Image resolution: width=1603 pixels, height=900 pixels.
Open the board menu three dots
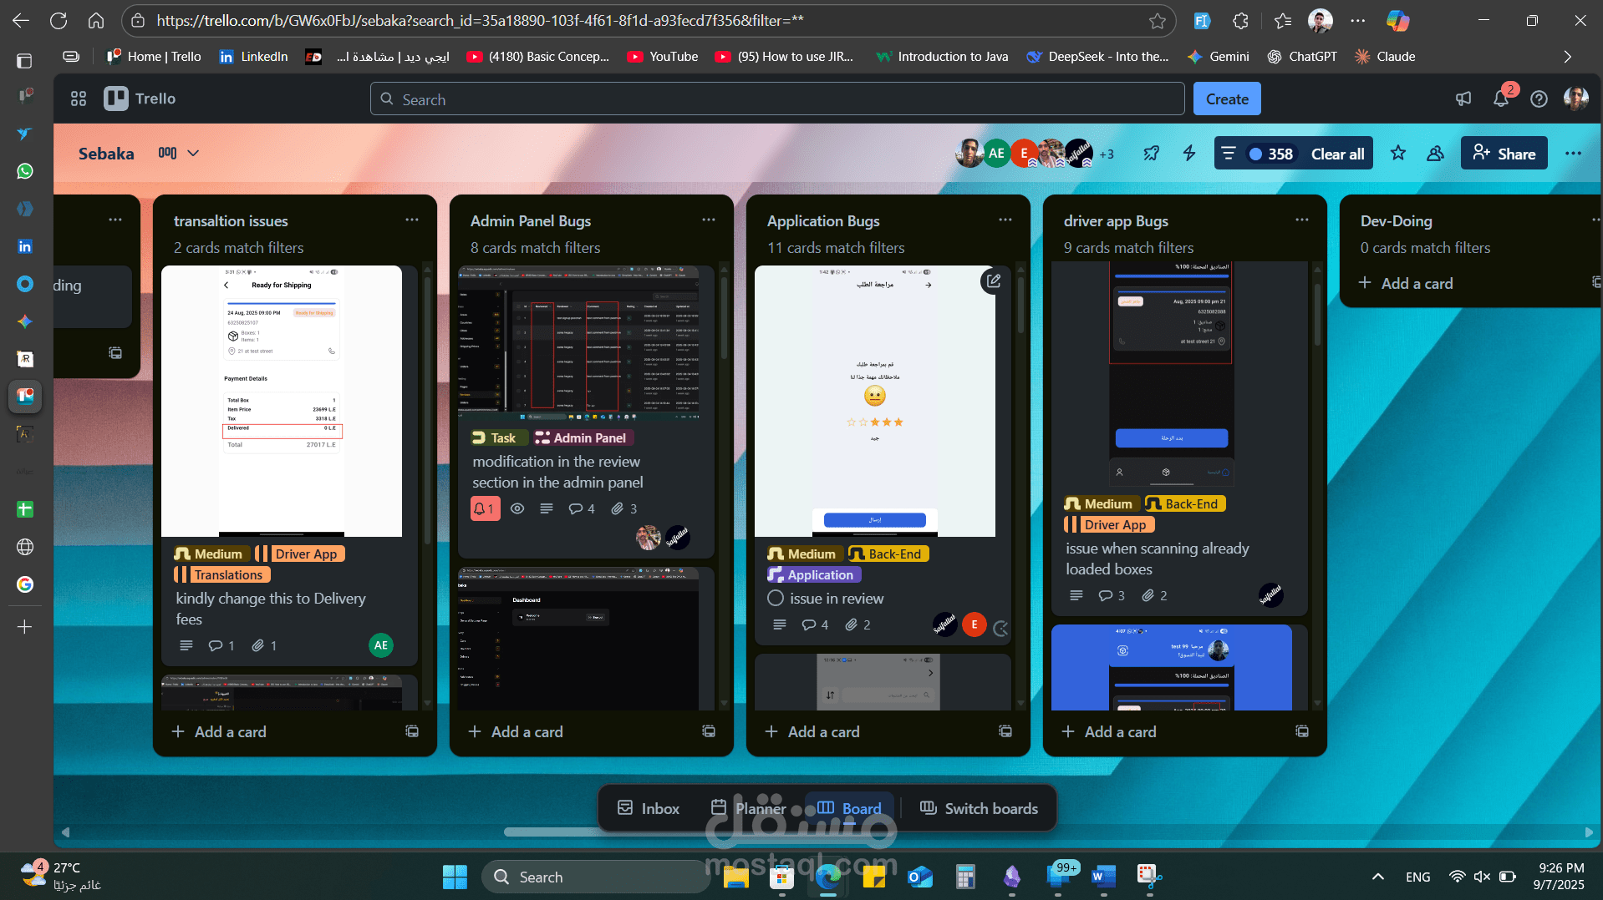(1573, 153)
